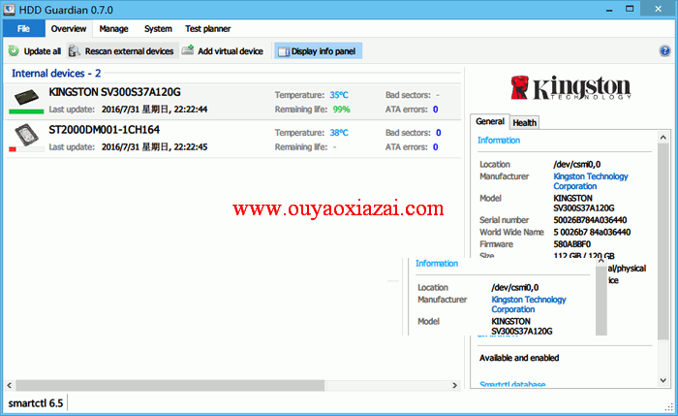
Task: Click the Information section heading in the info panel
Action: (x=499, y=141)
